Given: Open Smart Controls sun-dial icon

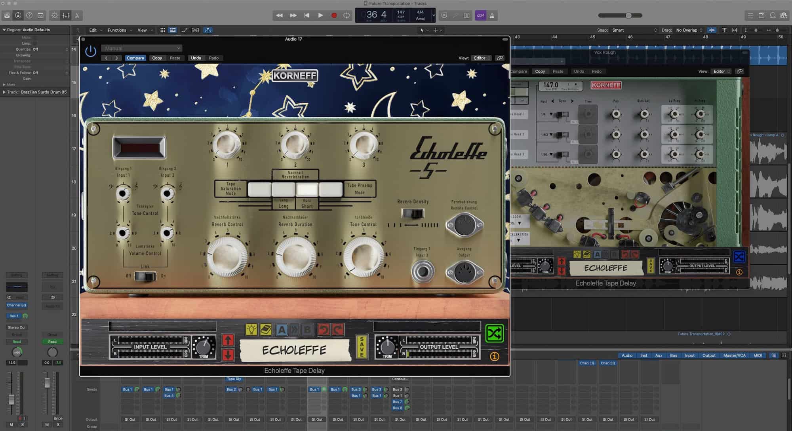Looking at the screenshot, I should [x=55, y=15].
